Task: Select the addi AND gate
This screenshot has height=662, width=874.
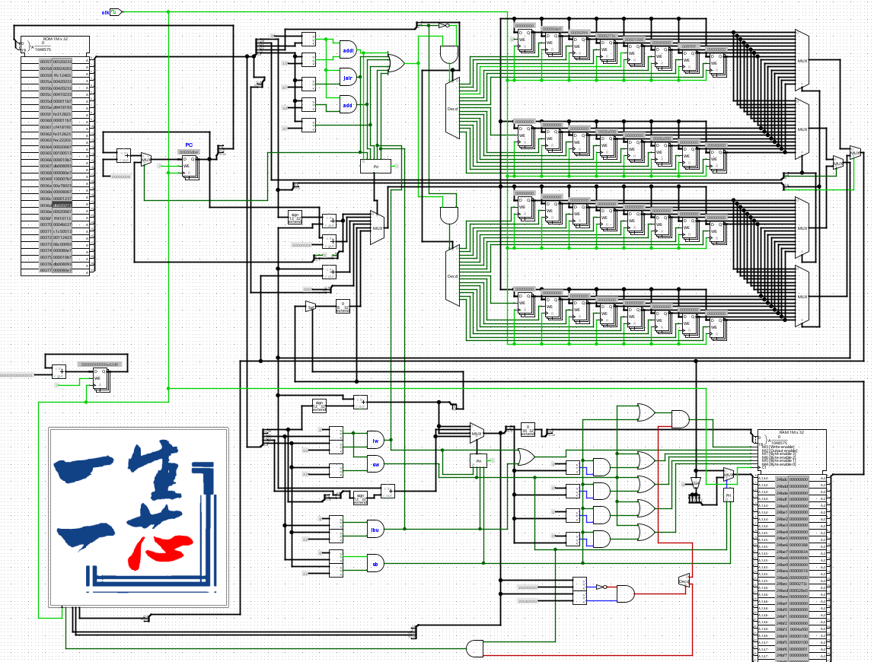Action: point(348,50)
